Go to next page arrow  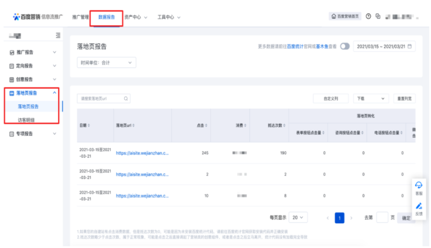pyautogui.click(x=351, y=218)
